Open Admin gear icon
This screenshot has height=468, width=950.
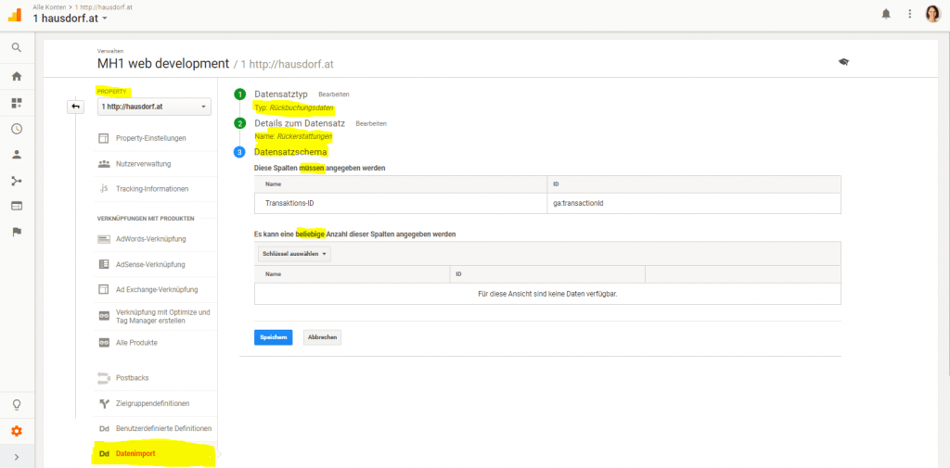click(17, 431)
